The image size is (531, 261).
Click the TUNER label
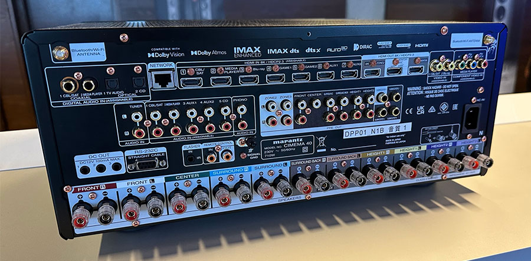(136, 106)
